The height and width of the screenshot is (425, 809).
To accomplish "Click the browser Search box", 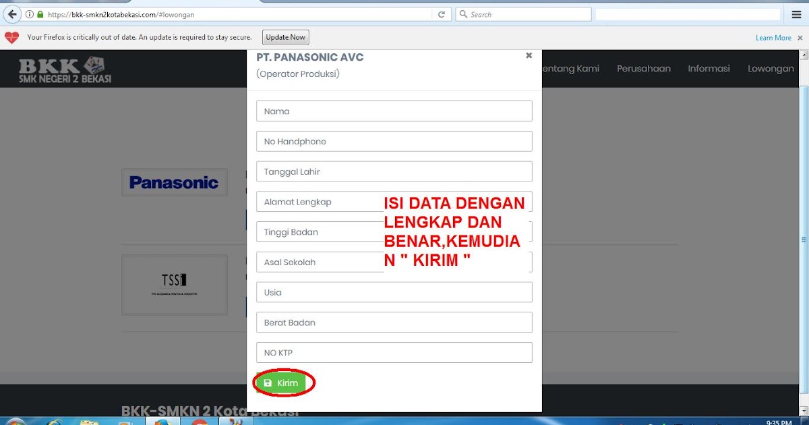I will (523, 14).
